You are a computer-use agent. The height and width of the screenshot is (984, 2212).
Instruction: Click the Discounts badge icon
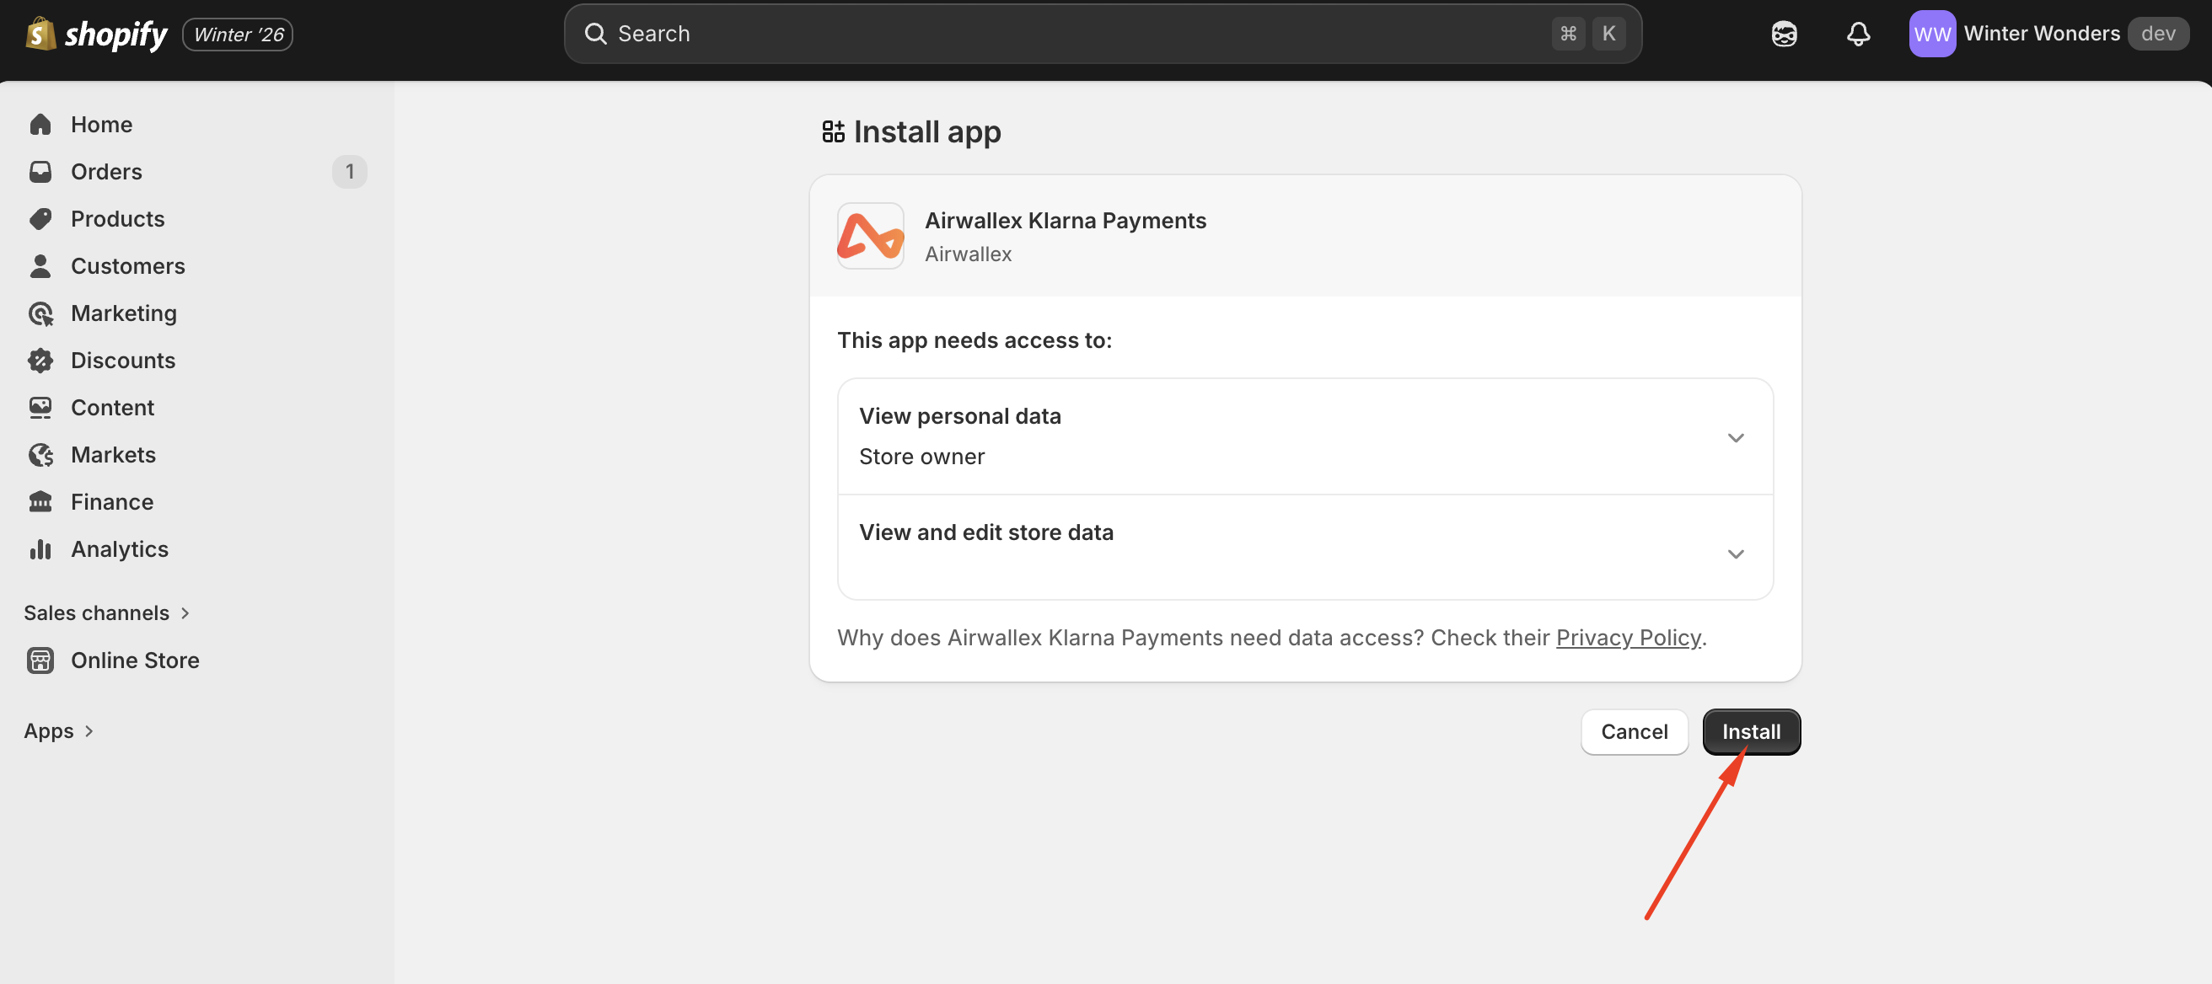[x=40, y=361]
